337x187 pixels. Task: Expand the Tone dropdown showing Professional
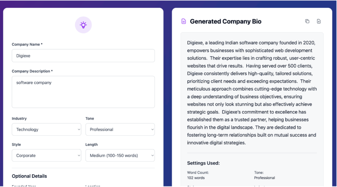[120, 129]
